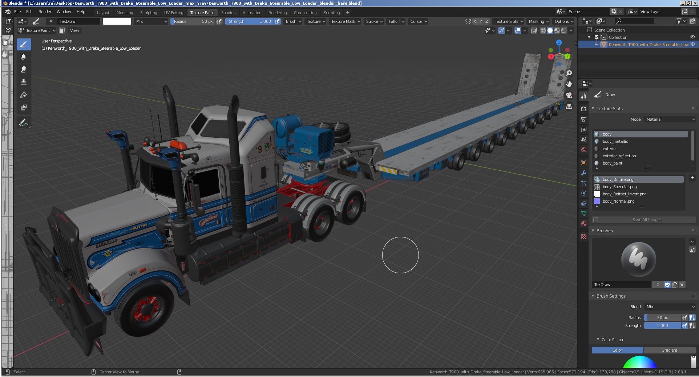Open Options dropdown
Image resolution: width=699 pixels, height=377 pixels.
pyautogui.click(x=564, y=21)
